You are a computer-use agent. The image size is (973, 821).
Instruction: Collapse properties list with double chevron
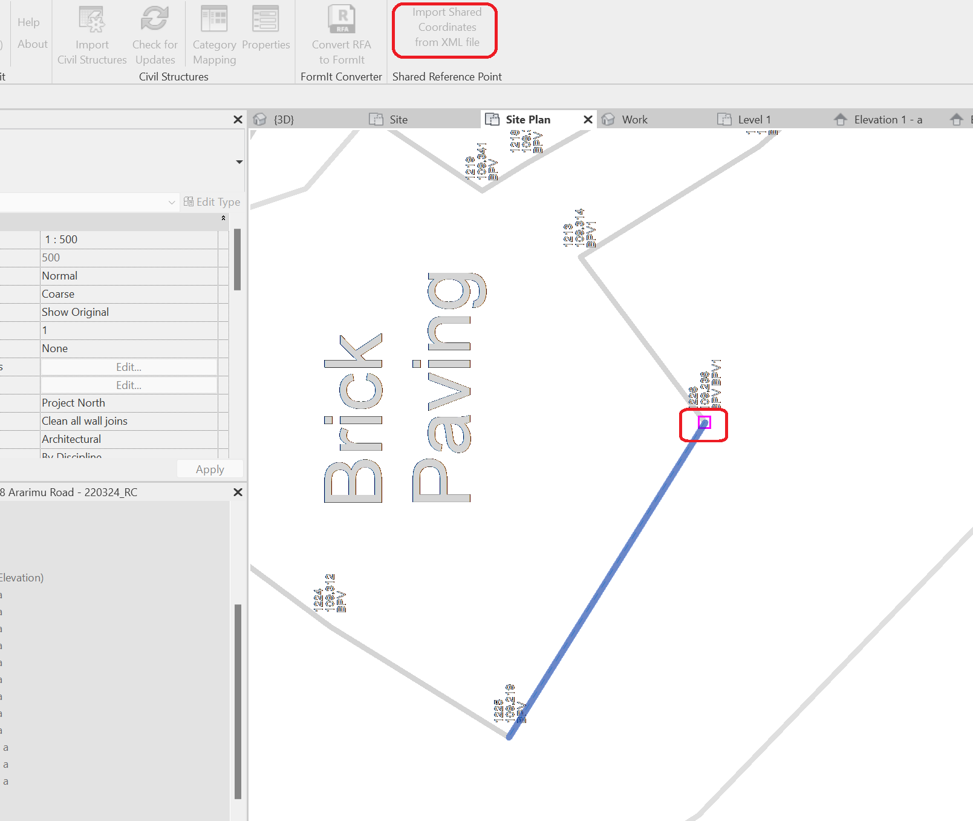pyautogui.click(x=223, y=218)
